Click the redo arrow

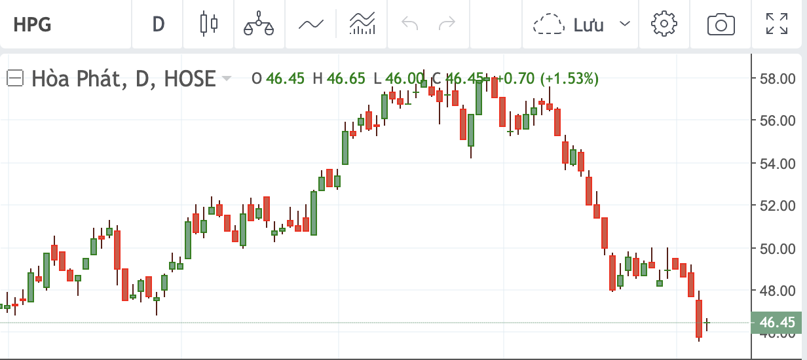(447, 24)
